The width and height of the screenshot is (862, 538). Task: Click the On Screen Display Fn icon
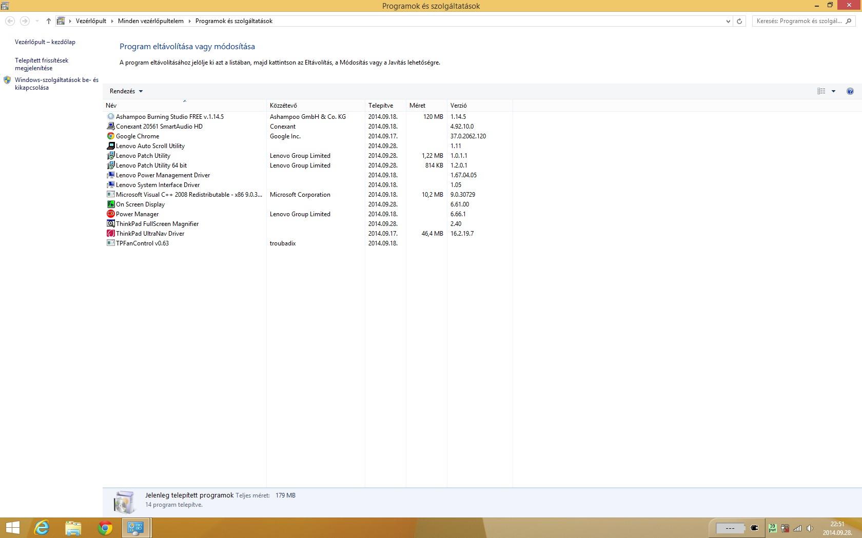(110, 204)
